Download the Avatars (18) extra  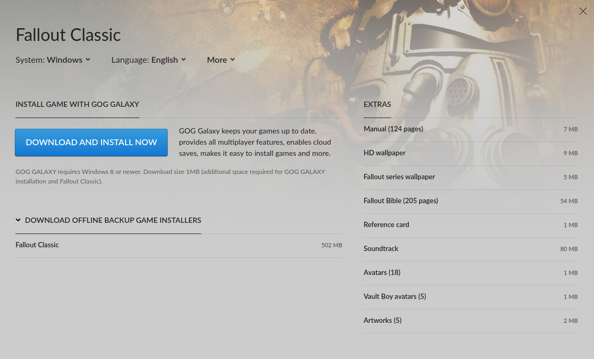point(471,273)
